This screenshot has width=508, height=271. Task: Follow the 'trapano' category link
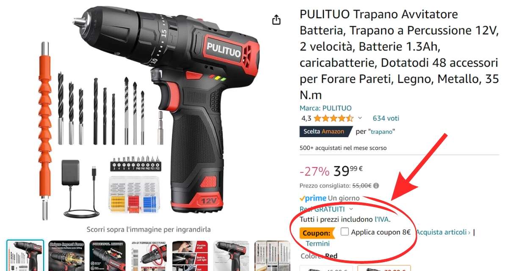383,132
